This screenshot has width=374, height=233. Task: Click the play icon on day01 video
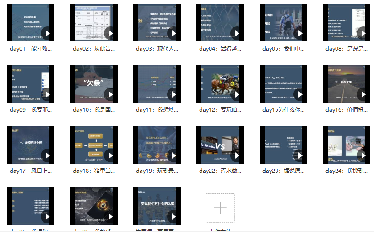click(47, 34)
